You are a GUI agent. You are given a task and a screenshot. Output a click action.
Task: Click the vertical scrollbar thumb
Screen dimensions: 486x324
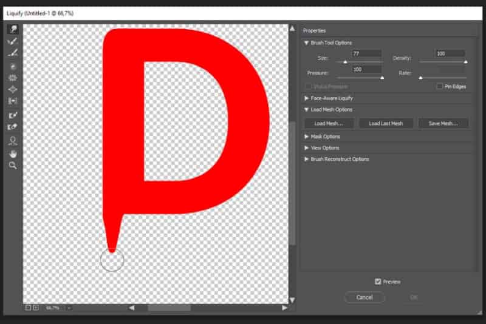pyautogui.click(x=292, y=183)
